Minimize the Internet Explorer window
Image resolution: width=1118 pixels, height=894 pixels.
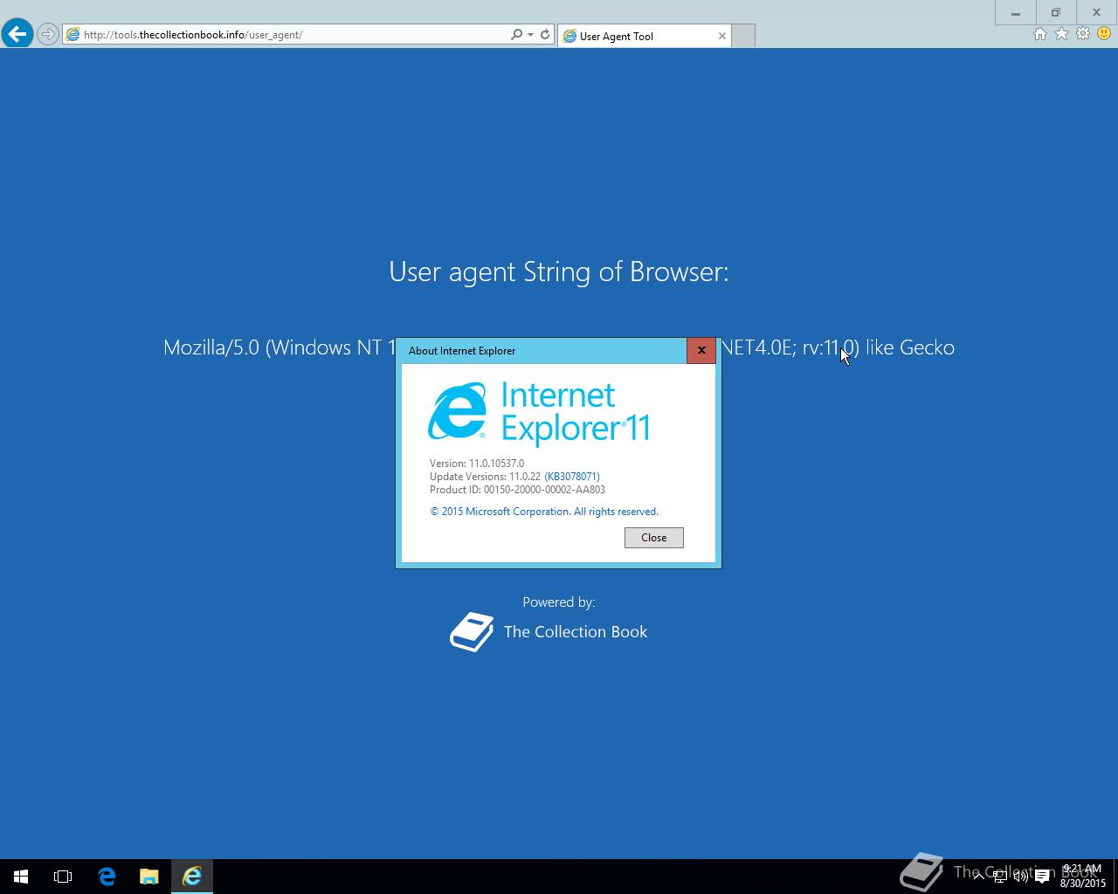[1016, 12]
